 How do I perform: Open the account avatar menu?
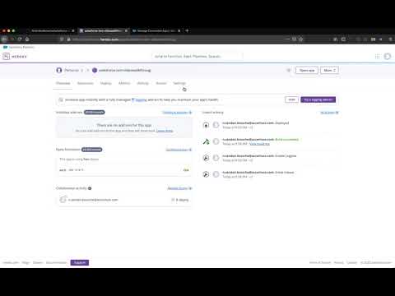(388, 57)
